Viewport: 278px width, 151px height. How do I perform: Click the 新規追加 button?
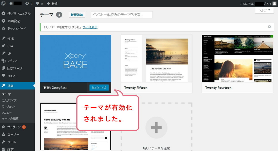tap(77, 15)
